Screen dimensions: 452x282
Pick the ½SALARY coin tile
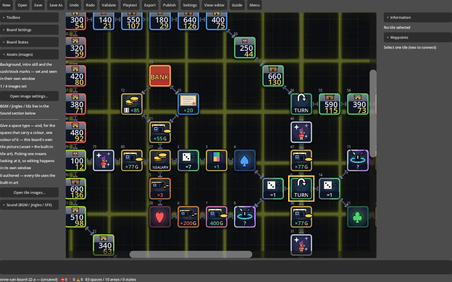click(x=160, y=160)
